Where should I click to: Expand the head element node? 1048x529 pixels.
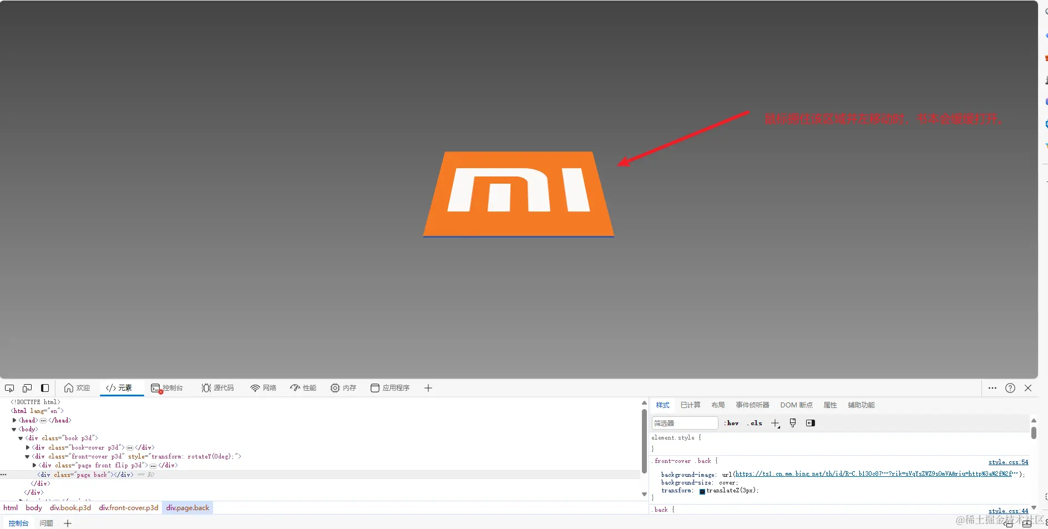[x=14, y=420]
